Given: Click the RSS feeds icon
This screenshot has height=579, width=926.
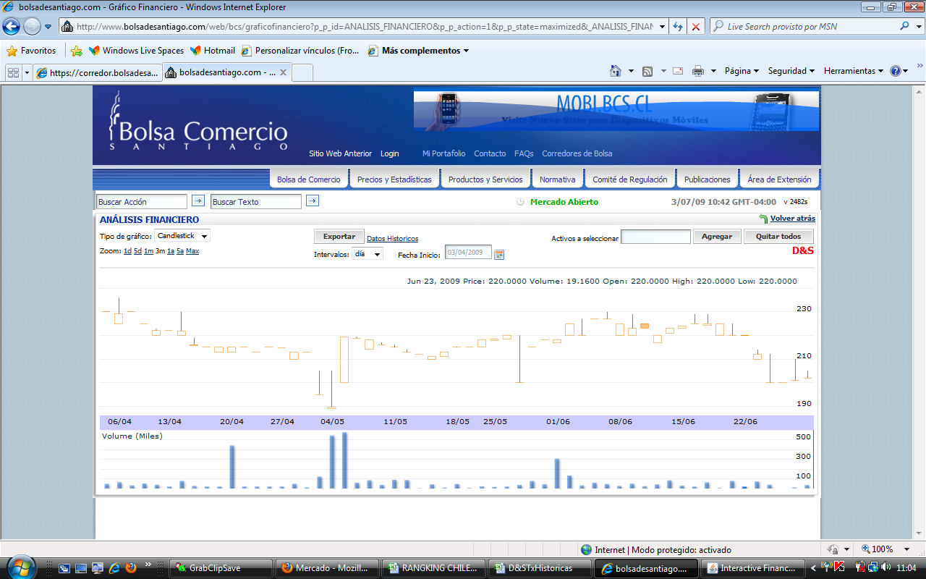Looking at the screenshot, I should 647,71.
